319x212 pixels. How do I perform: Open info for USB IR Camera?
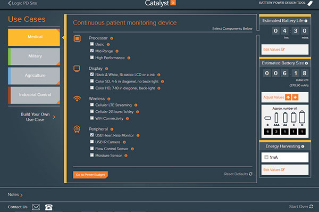[x=124, y=142]
